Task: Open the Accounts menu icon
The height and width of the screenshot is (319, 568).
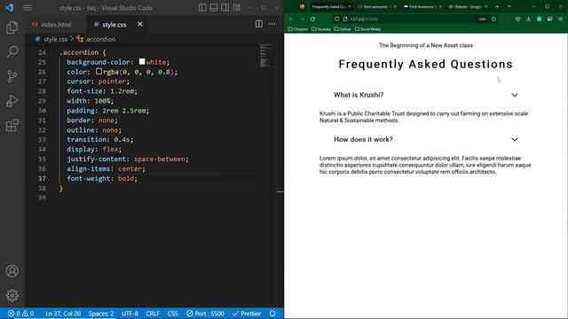Action: coord(12,271)
